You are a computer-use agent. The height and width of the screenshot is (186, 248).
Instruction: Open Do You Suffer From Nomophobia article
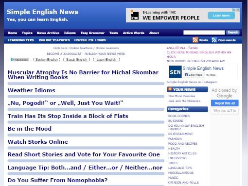57,180
